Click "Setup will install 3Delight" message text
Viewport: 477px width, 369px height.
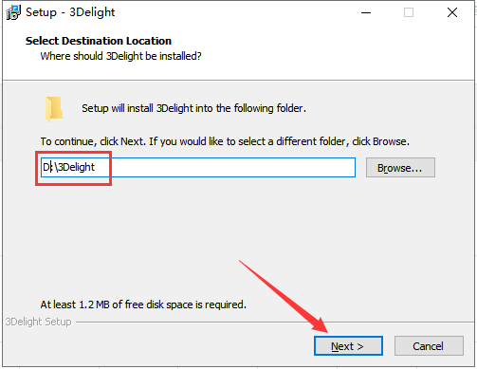(193, 108)
